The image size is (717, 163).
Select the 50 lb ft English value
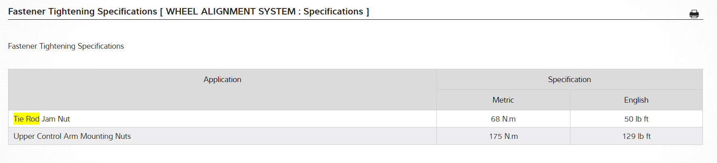pyautogui.click(x=636, y=119)
